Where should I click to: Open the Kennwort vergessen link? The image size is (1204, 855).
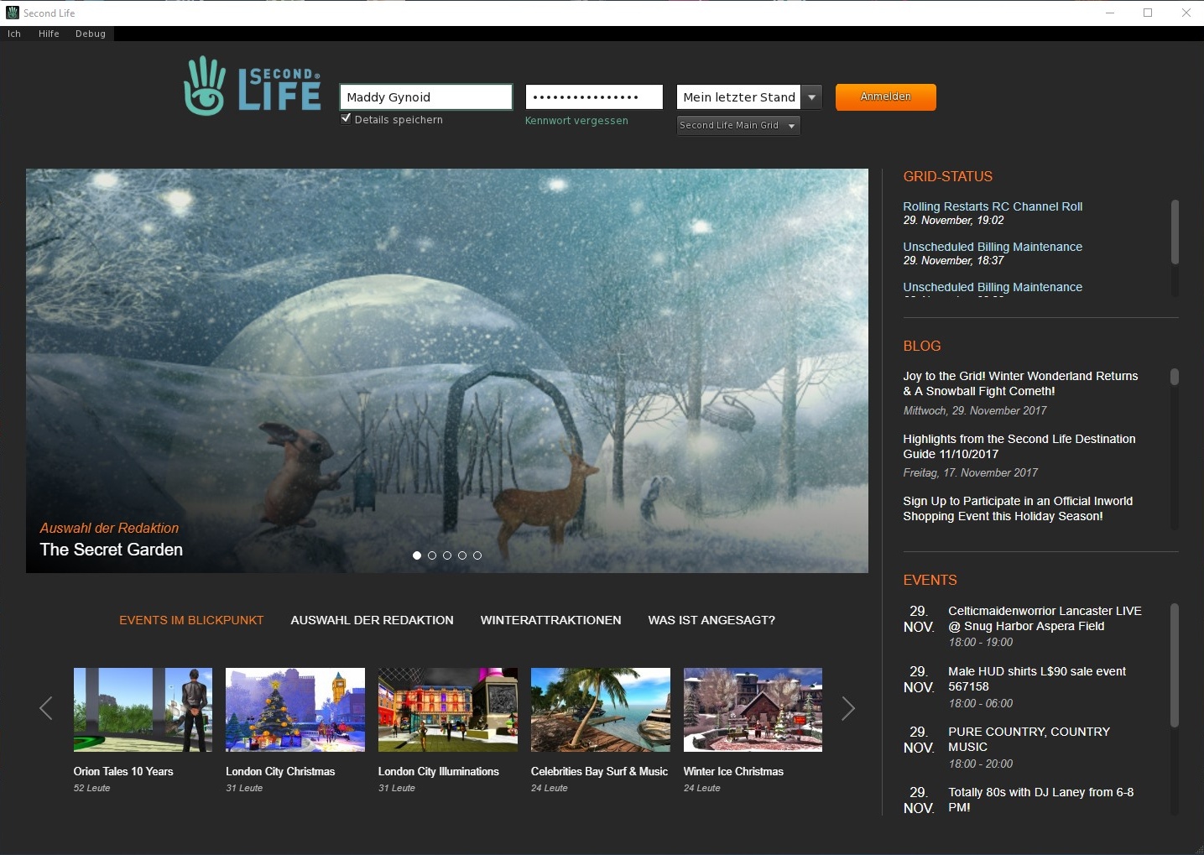click(x=576, y=120)
